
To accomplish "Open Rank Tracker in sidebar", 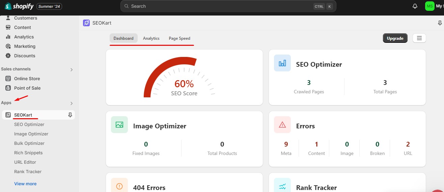I will (28, 171).
